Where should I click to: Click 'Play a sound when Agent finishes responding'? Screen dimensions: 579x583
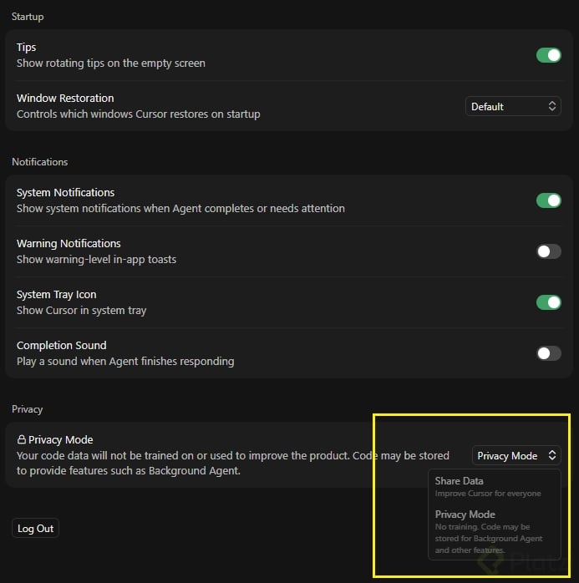125,362
